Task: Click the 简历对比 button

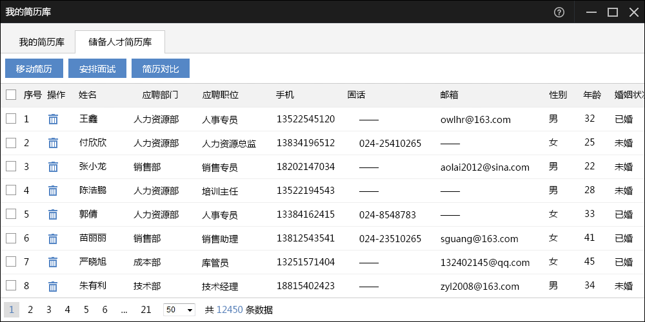Action: point(161,69)
